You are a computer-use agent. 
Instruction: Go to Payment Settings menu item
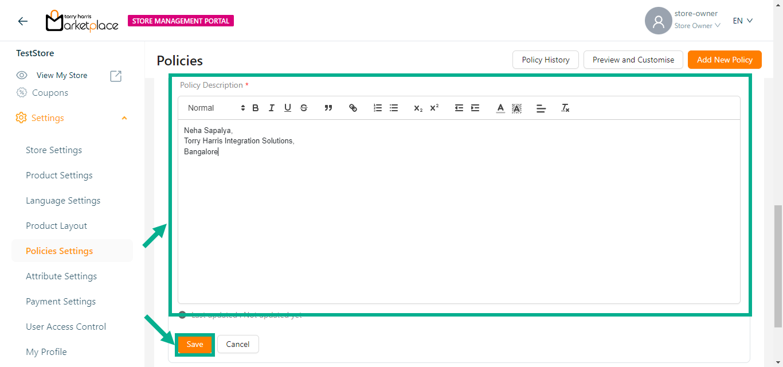(x=61, y=302)
